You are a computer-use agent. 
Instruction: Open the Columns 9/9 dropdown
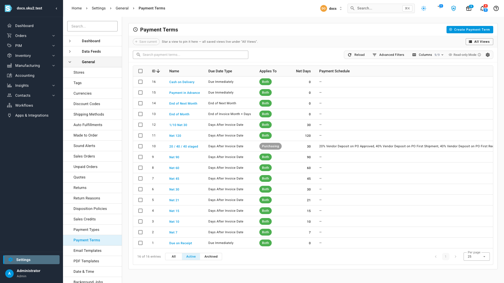coord(428,55)
